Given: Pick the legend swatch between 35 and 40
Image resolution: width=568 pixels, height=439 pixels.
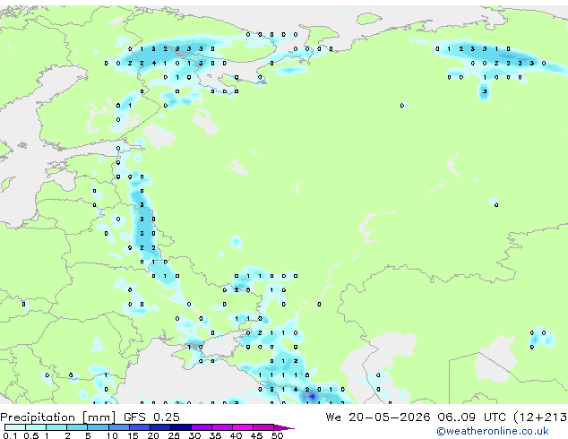Looking at the screenshot, I should (221, 427).
